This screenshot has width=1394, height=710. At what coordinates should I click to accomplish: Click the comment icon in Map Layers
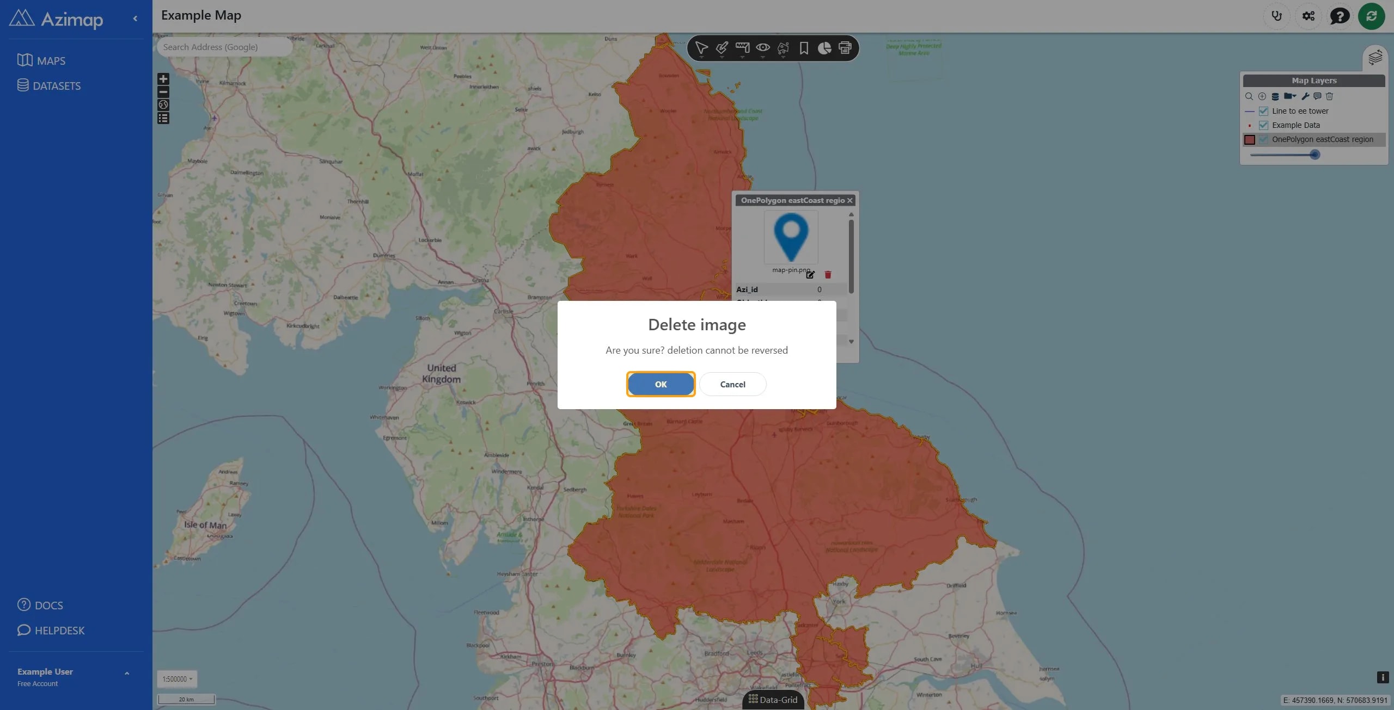[x=1317, y=96]
